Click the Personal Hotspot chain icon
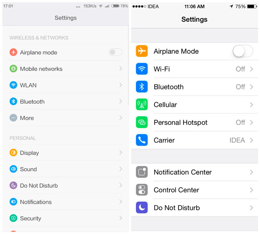This screenshot has height=234, width=260. point(141,123)
